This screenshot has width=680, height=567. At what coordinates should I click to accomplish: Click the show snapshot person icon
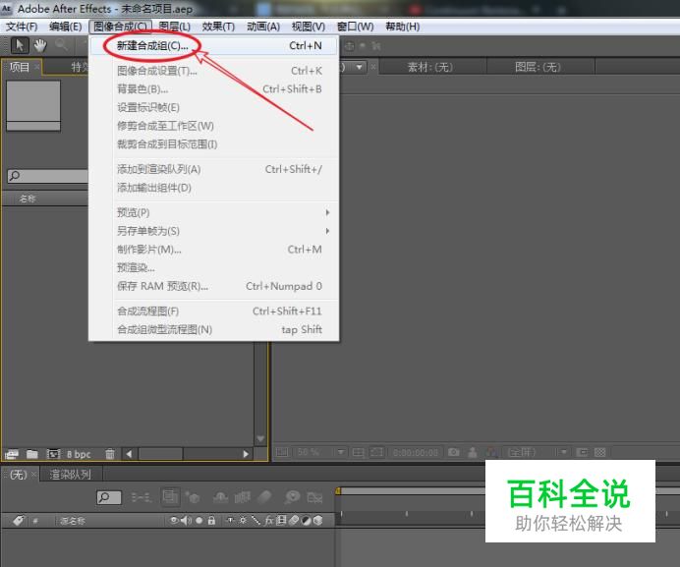(473, 452)
